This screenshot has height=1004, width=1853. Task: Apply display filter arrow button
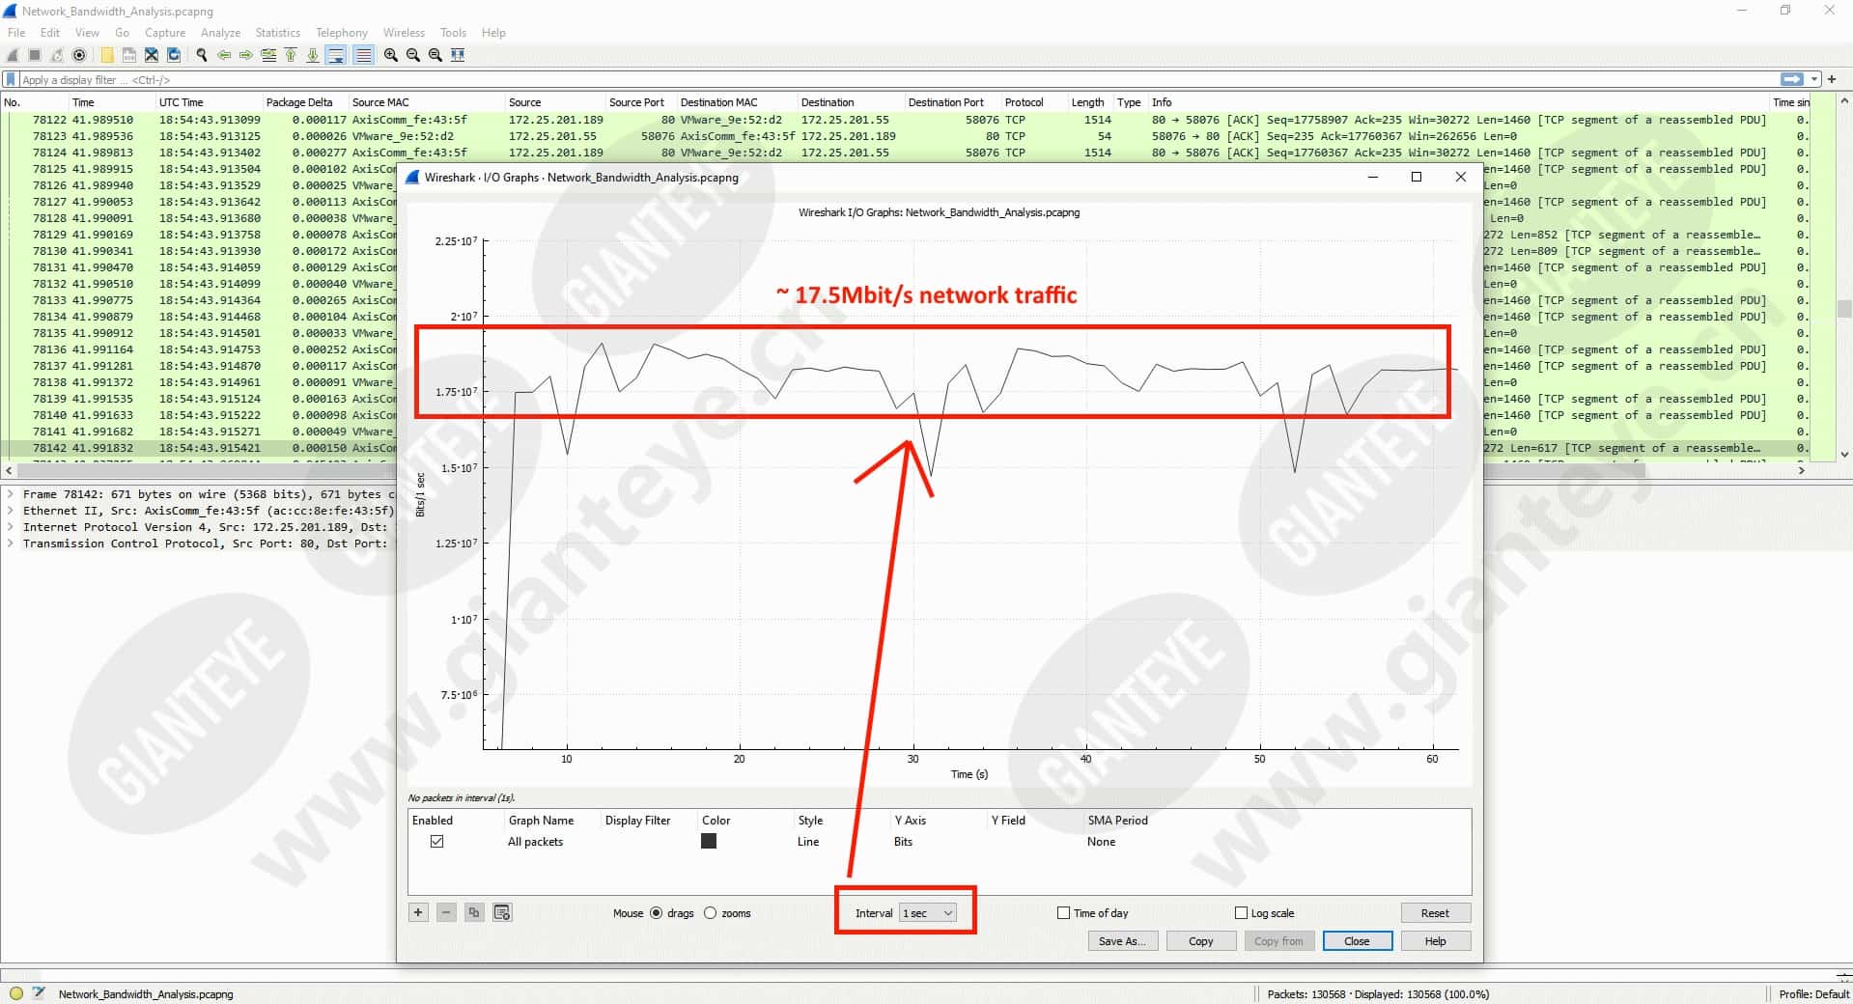pyautogui.click(x=1791, y=79)
